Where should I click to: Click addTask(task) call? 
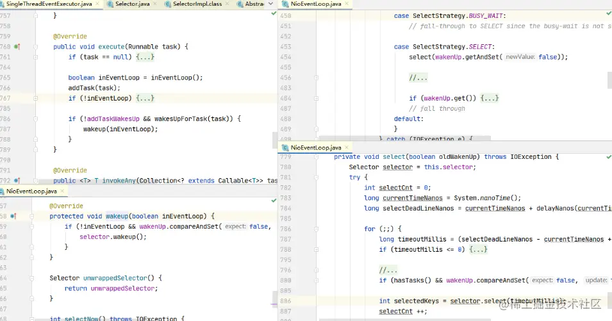(94, 88)
